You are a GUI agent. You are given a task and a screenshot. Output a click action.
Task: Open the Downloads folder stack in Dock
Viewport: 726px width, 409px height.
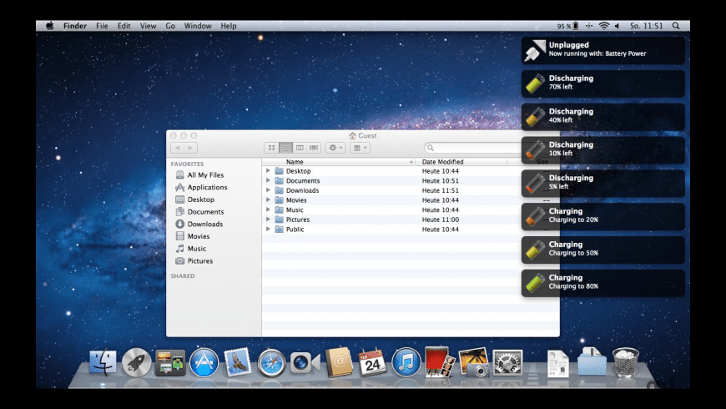point(592,361)
